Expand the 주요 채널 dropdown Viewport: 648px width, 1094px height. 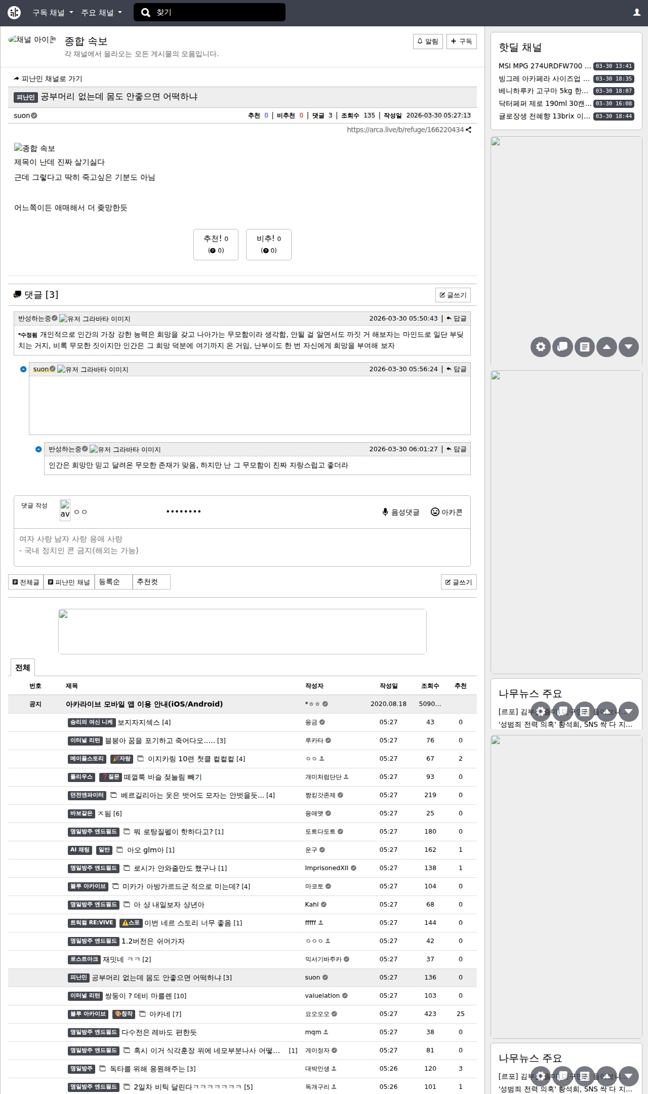102,13
